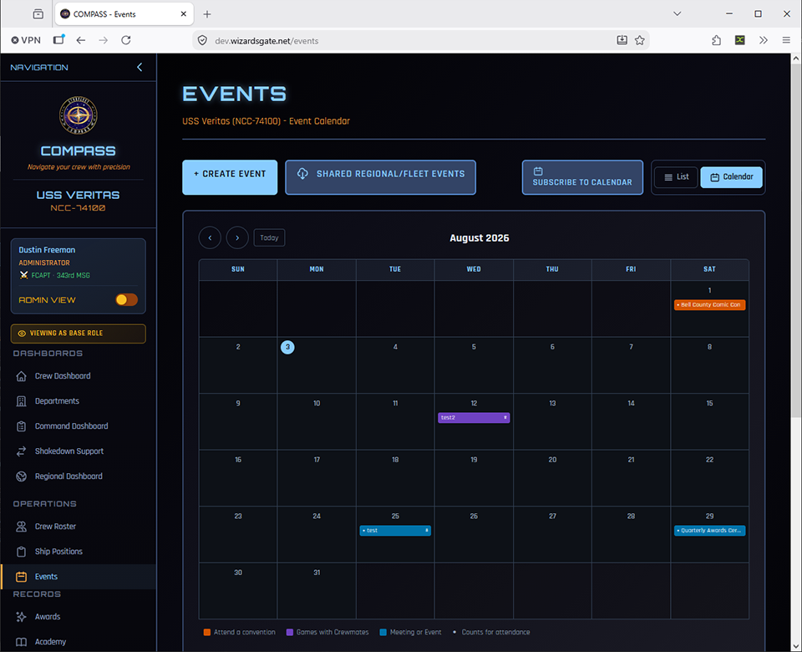Collapse the navigation sidebar chevron
This screenshot has width=802, height=652.
pos(140,67)
